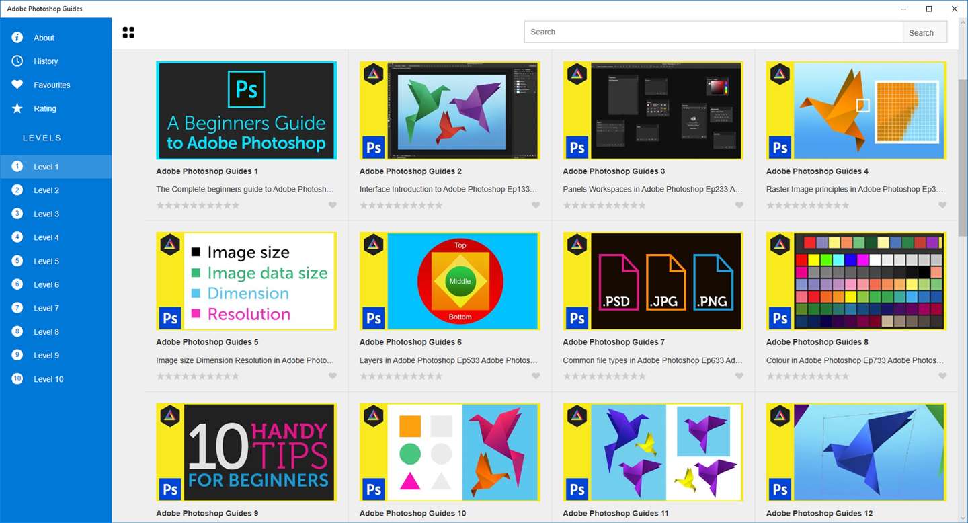The image size is (968, 523).
Task: Click the Level 7 number badge
Action: click(x=17, y=308)
